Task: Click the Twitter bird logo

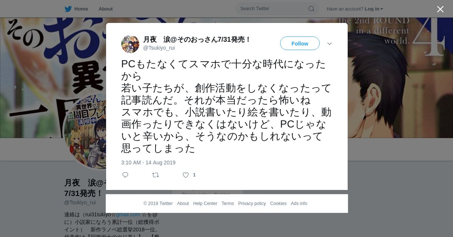Action: [68, 9]
